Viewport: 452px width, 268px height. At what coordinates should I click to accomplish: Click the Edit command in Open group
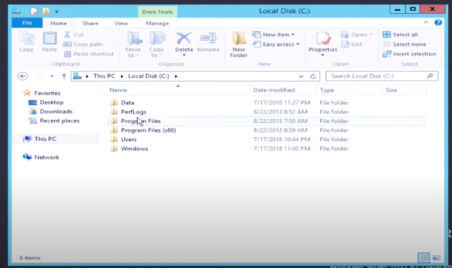[352, 45]
